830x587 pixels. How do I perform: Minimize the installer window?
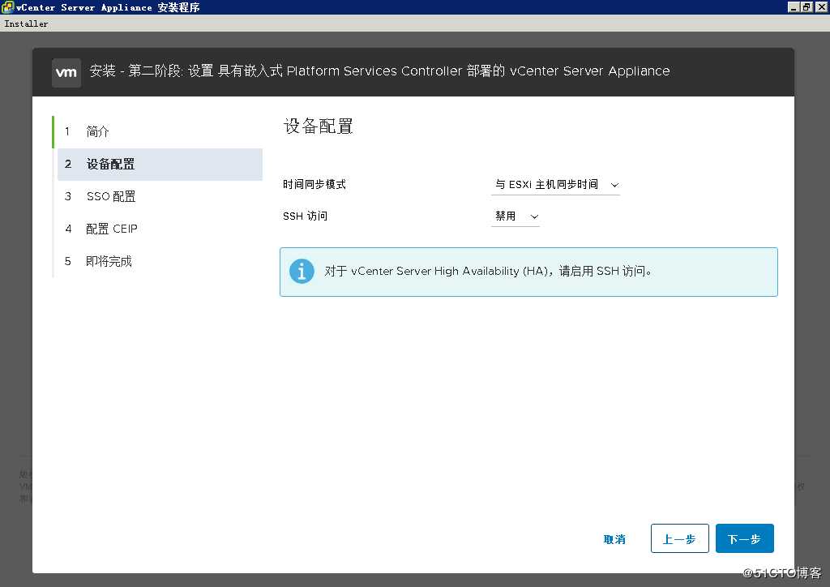coord(793,6)
